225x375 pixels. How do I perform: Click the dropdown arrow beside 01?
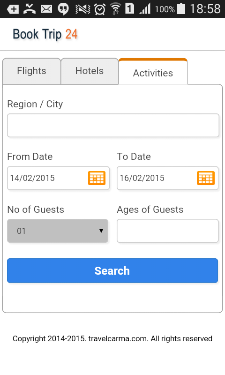[101, 231]
